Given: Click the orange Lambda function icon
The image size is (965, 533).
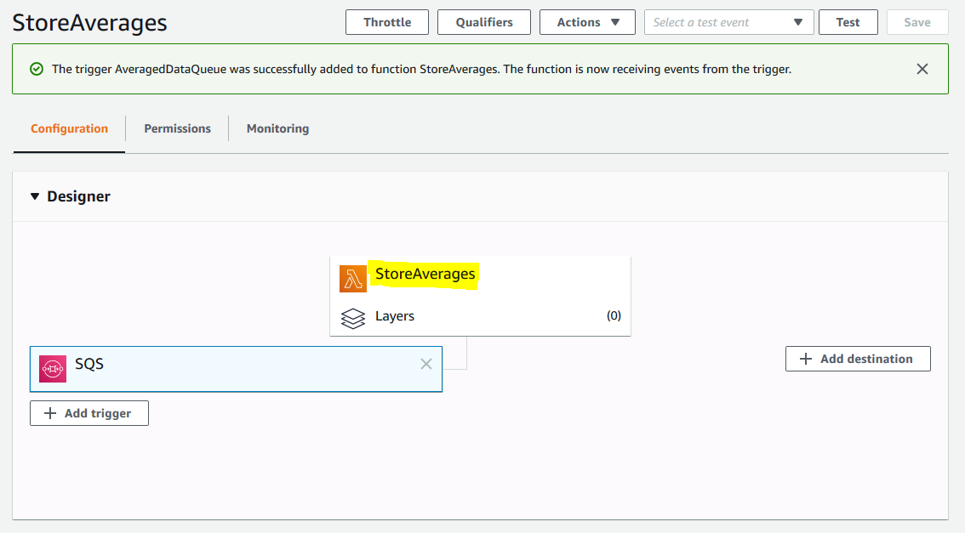Looking at the screenshot, I should 352,279.
